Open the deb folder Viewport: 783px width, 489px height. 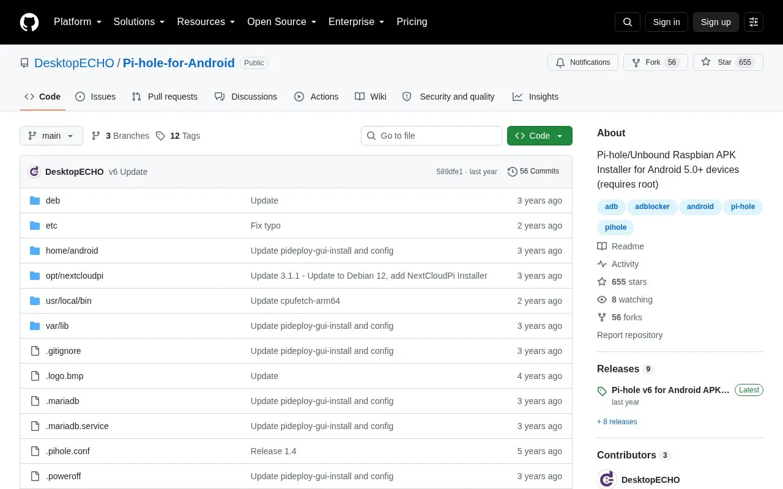[53, 200]
